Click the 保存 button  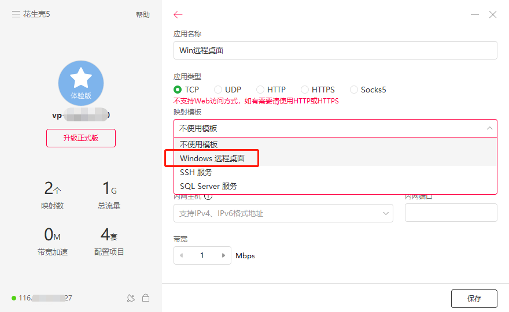click(x=474, y=298)
